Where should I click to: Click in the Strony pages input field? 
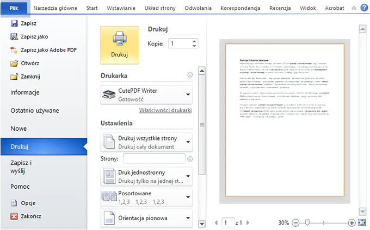[x=154, y=159]
